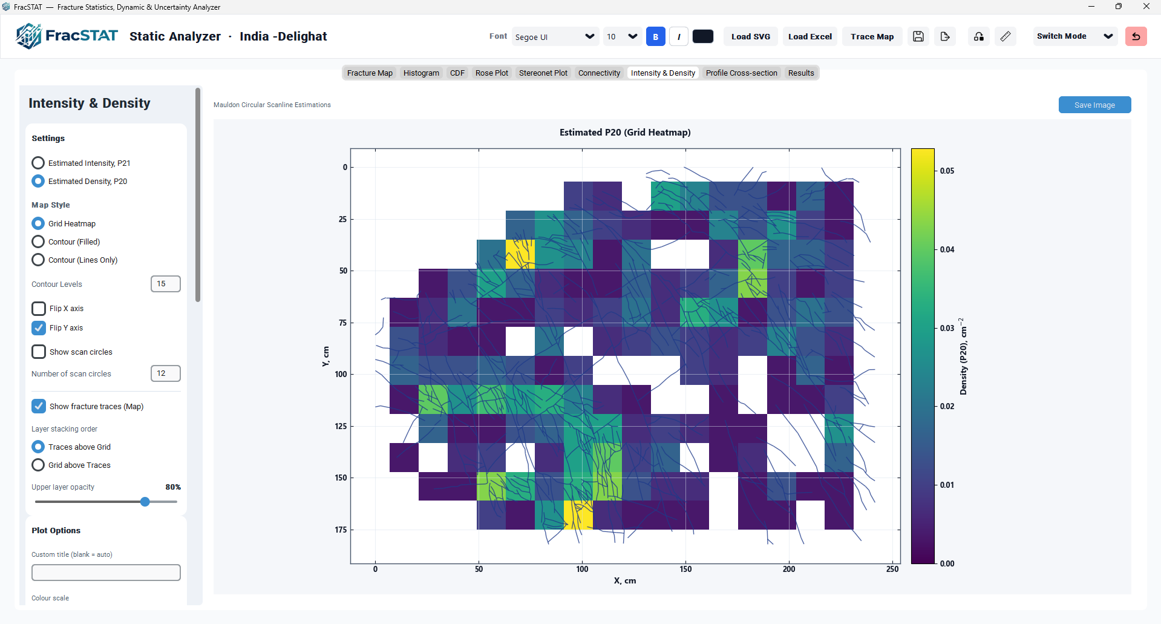Click the unlock icon in toolbar

979,36
